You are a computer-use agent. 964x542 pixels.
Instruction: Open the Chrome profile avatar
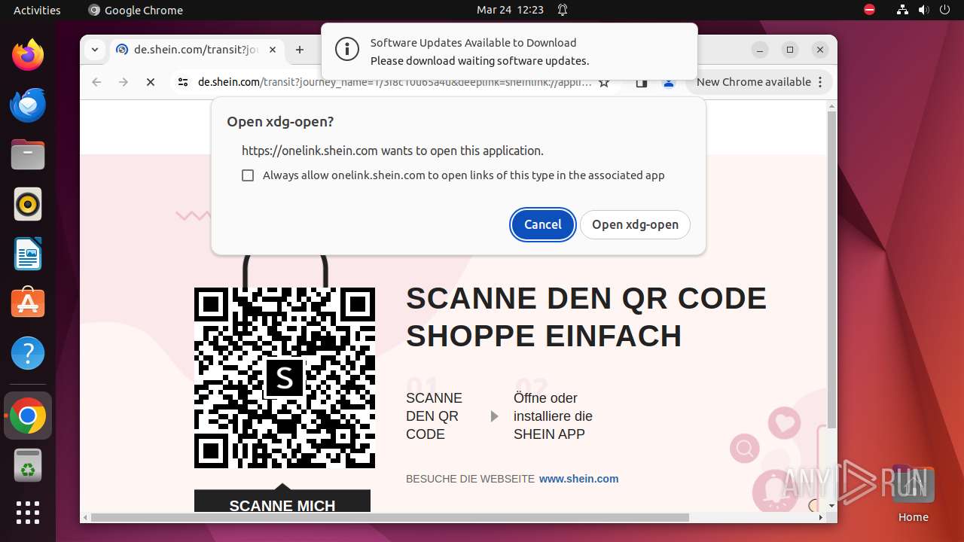pyautogui.click(x=668, y=83)
